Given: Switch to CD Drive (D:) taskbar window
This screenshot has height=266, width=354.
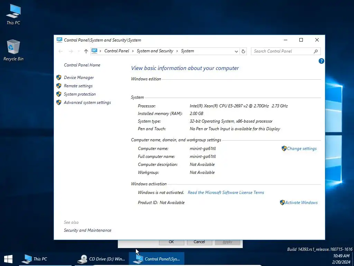Looking at the screenshot, I should pyautogui.click(x=101, y=259).
